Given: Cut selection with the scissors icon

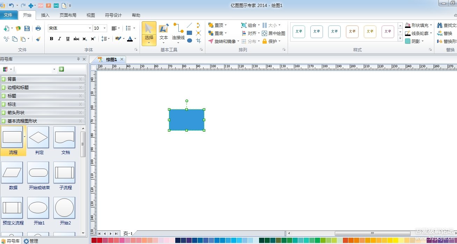Looking at the screenshot, I should click(x=6, y=39).
